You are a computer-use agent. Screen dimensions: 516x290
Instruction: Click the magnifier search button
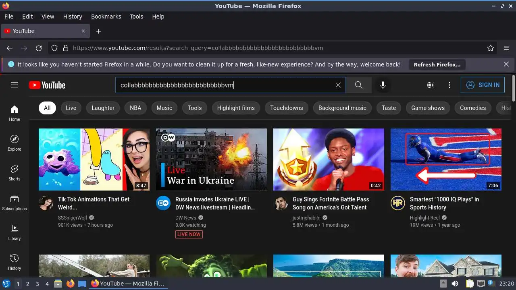[x=359, y=85]
